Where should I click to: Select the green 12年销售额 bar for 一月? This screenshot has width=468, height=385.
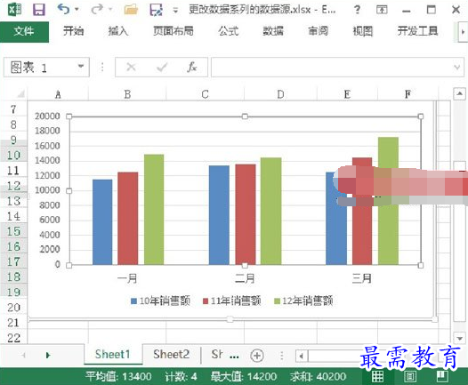tap(154, 209)
